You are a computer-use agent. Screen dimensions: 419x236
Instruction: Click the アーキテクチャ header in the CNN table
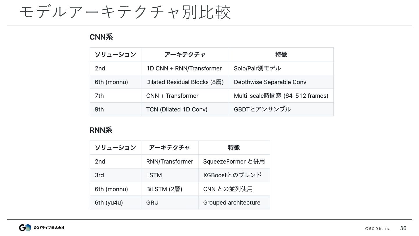point(185,54)
